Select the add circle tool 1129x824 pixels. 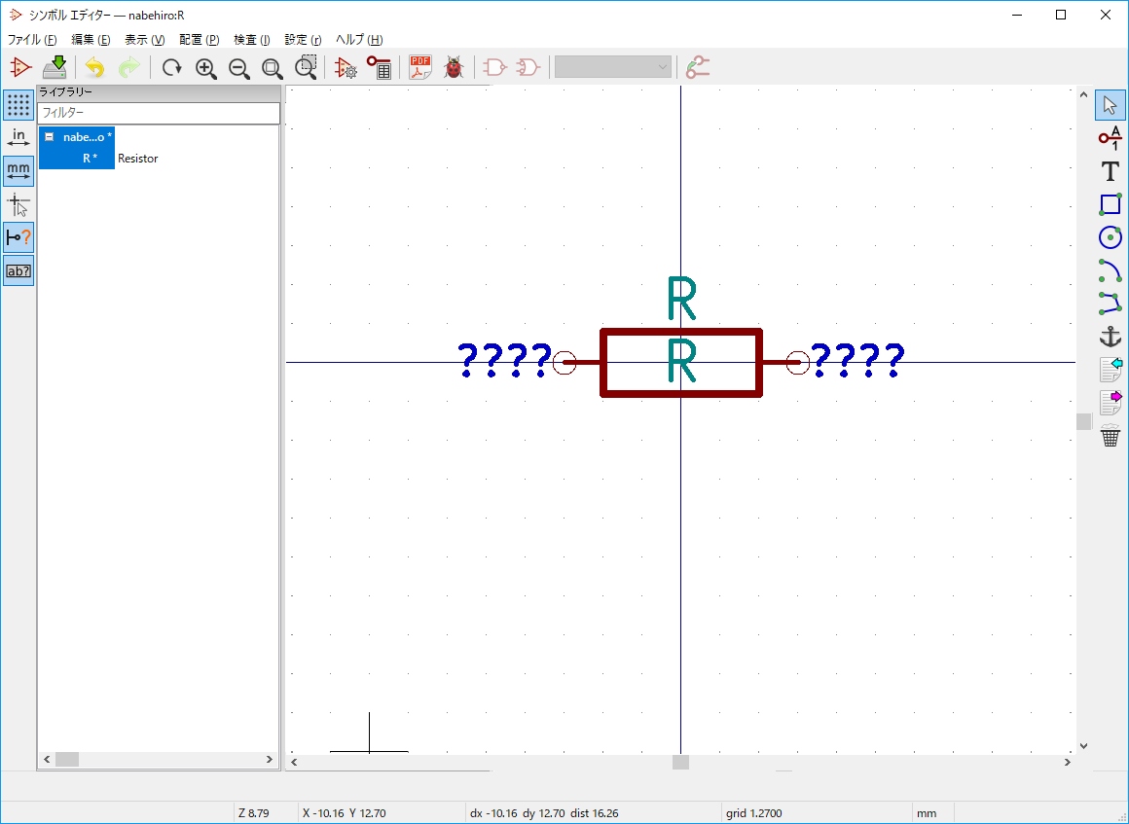coord(1111,237)
